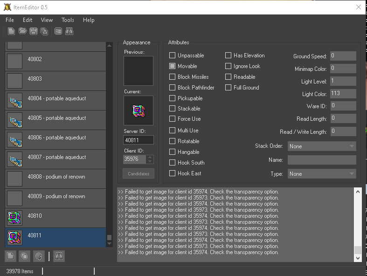
Task: Click the binoculars find icon below list
Action: 59,256
